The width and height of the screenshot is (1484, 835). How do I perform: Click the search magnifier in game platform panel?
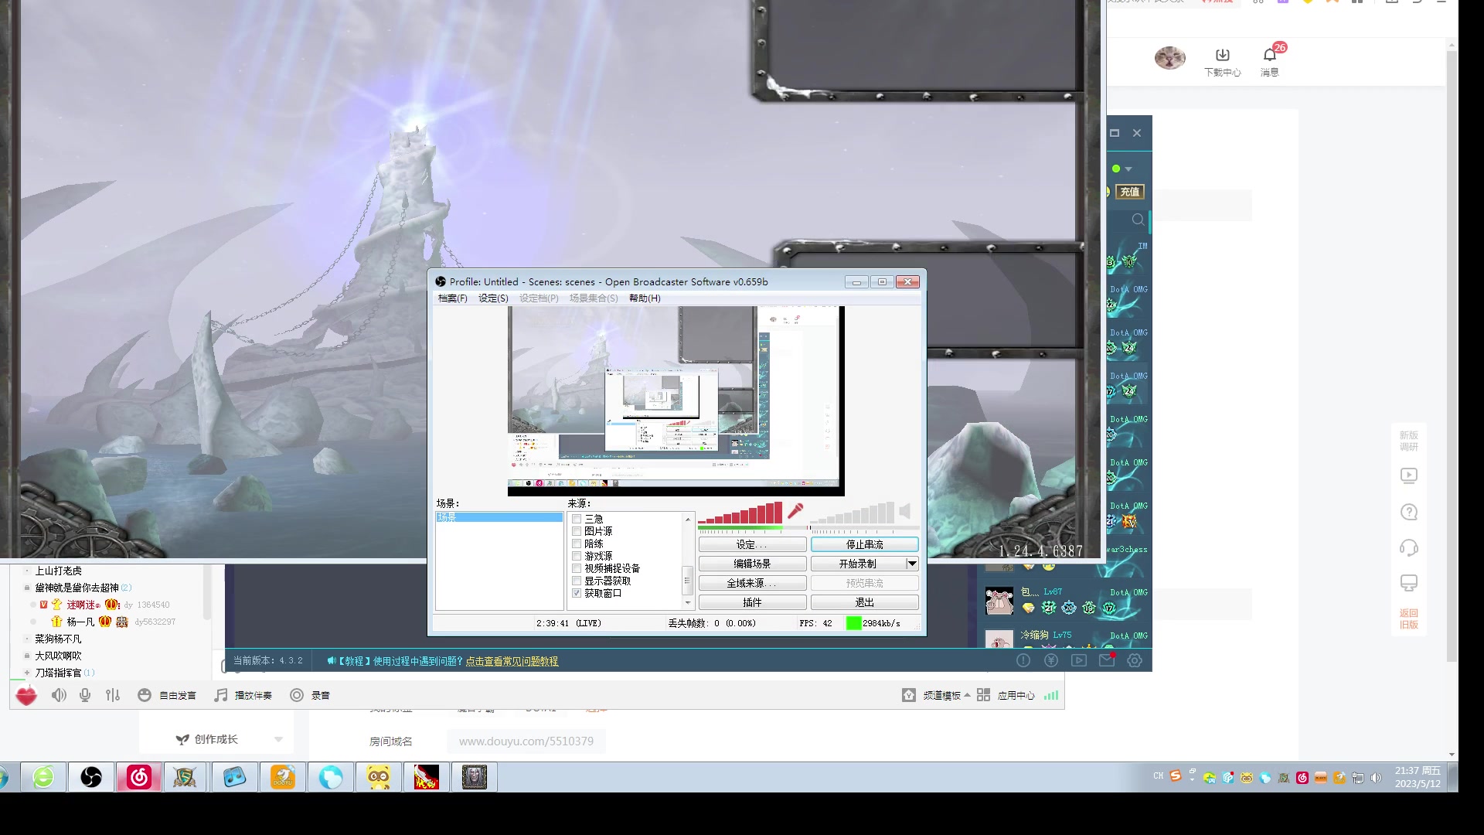(x=1138, y=220)
